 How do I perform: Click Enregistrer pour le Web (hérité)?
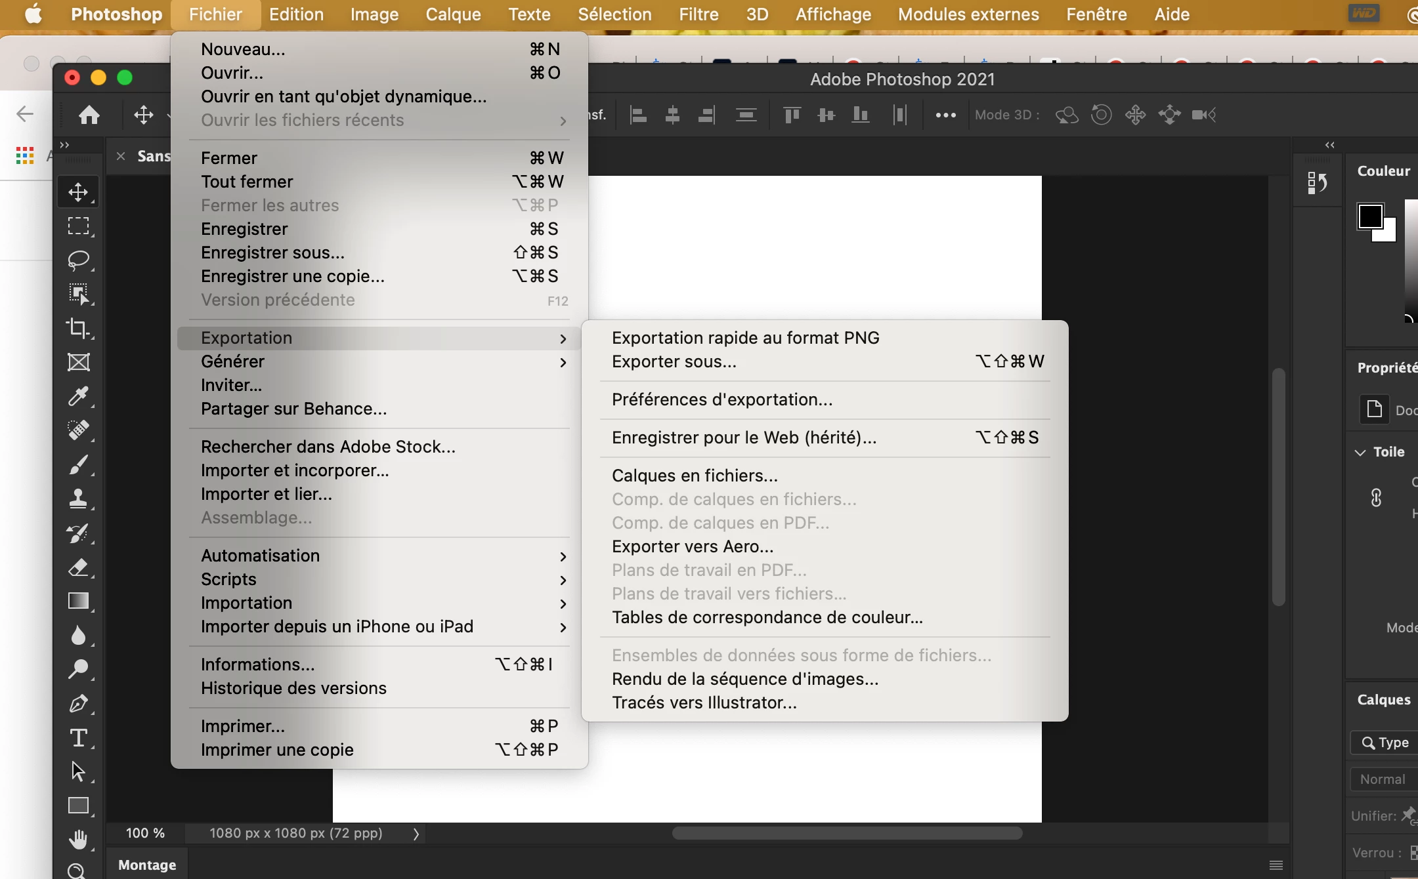pyautogui.click(x=744, y=438)
